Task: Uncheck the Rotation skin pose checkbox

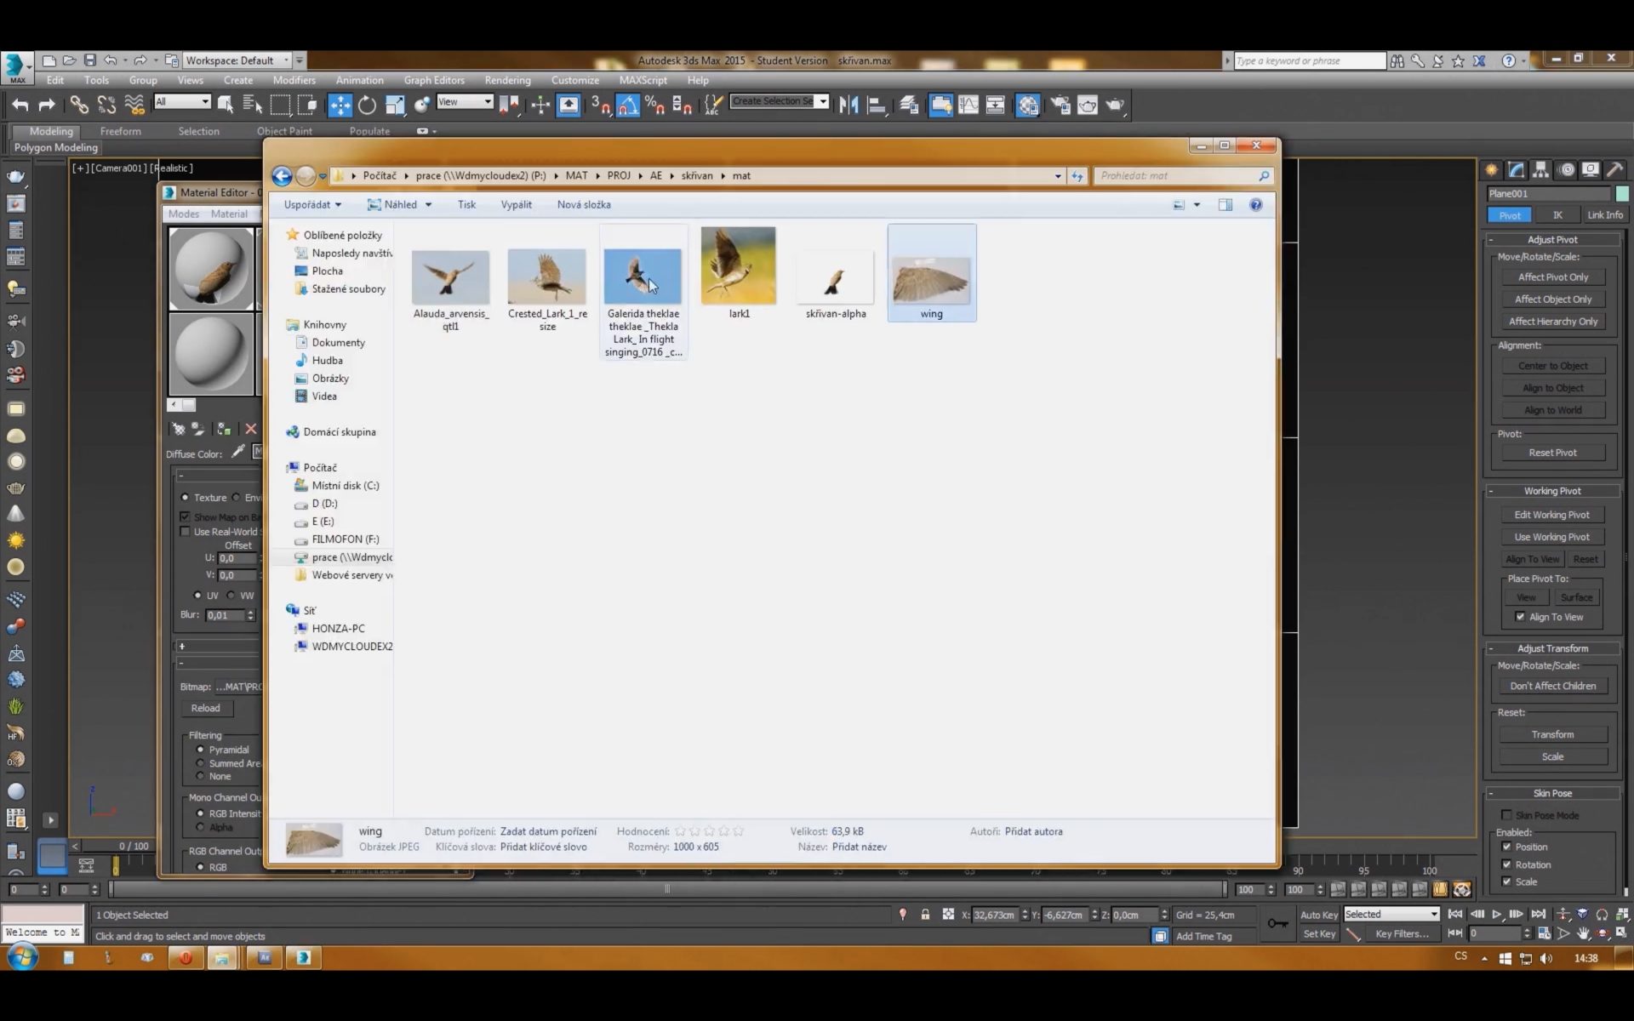Action: pyautogui.click(x=1507, y=864)
